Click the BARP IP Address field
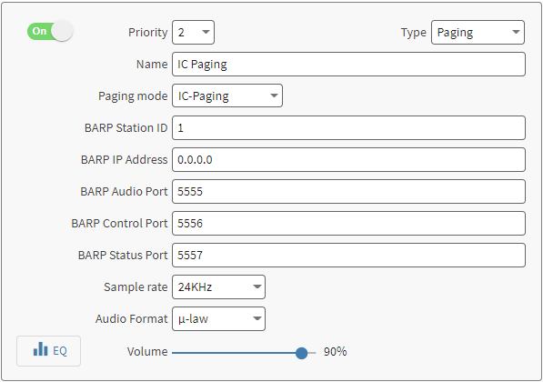The width and height of the screenshot is (543, 382). tap(348, 160)
